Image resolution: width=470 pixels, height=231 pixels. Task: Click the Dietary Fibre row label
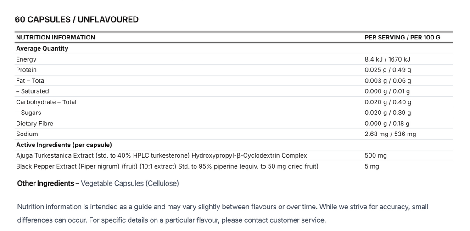click(34, 124)
